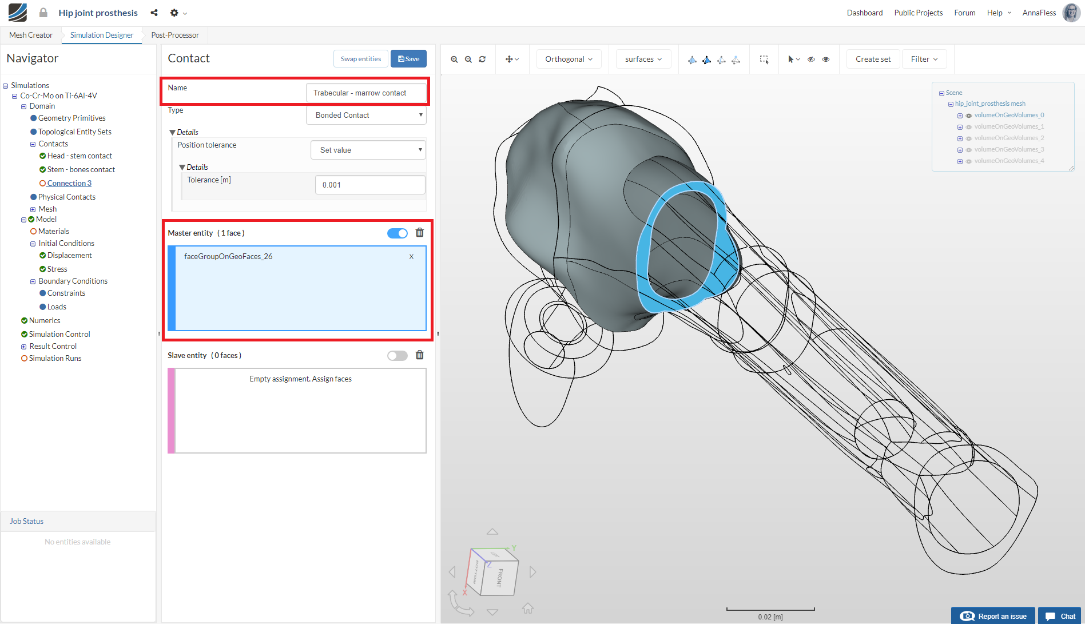Click the Tolerance value input field
Screen dimensions: 1085x624
[370, 185]
